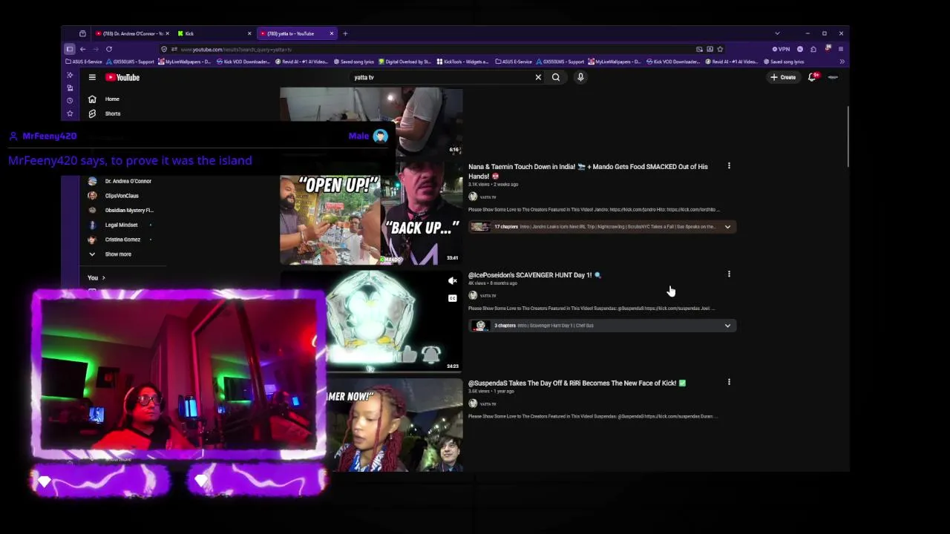Close the yatta tv YouTube tab

[x=332, y=33]
